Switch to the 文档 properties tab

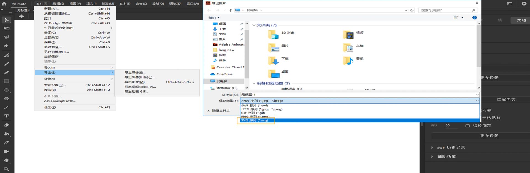(521, 20)
